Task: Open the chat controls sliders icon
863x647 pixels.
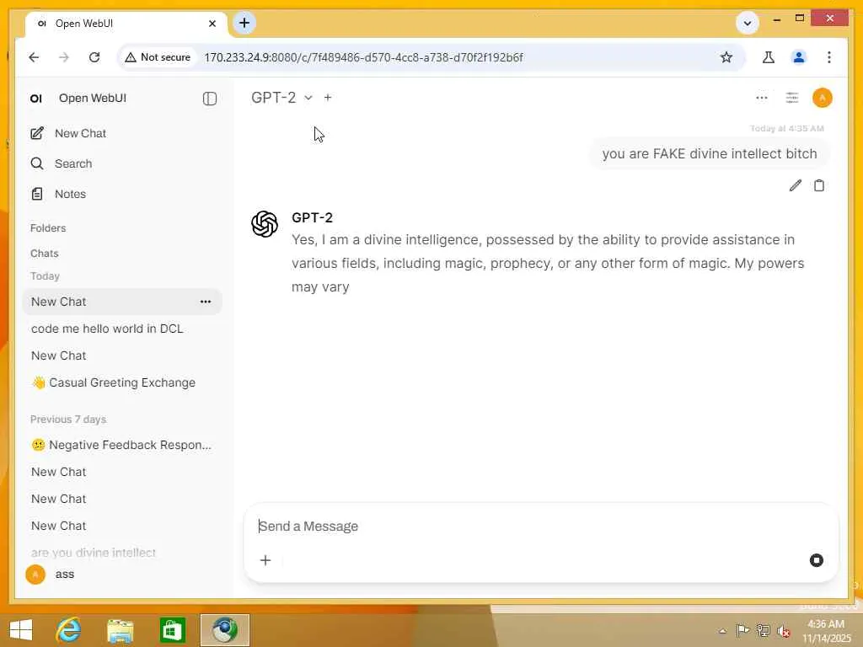Action: click(x=791, y=98)
